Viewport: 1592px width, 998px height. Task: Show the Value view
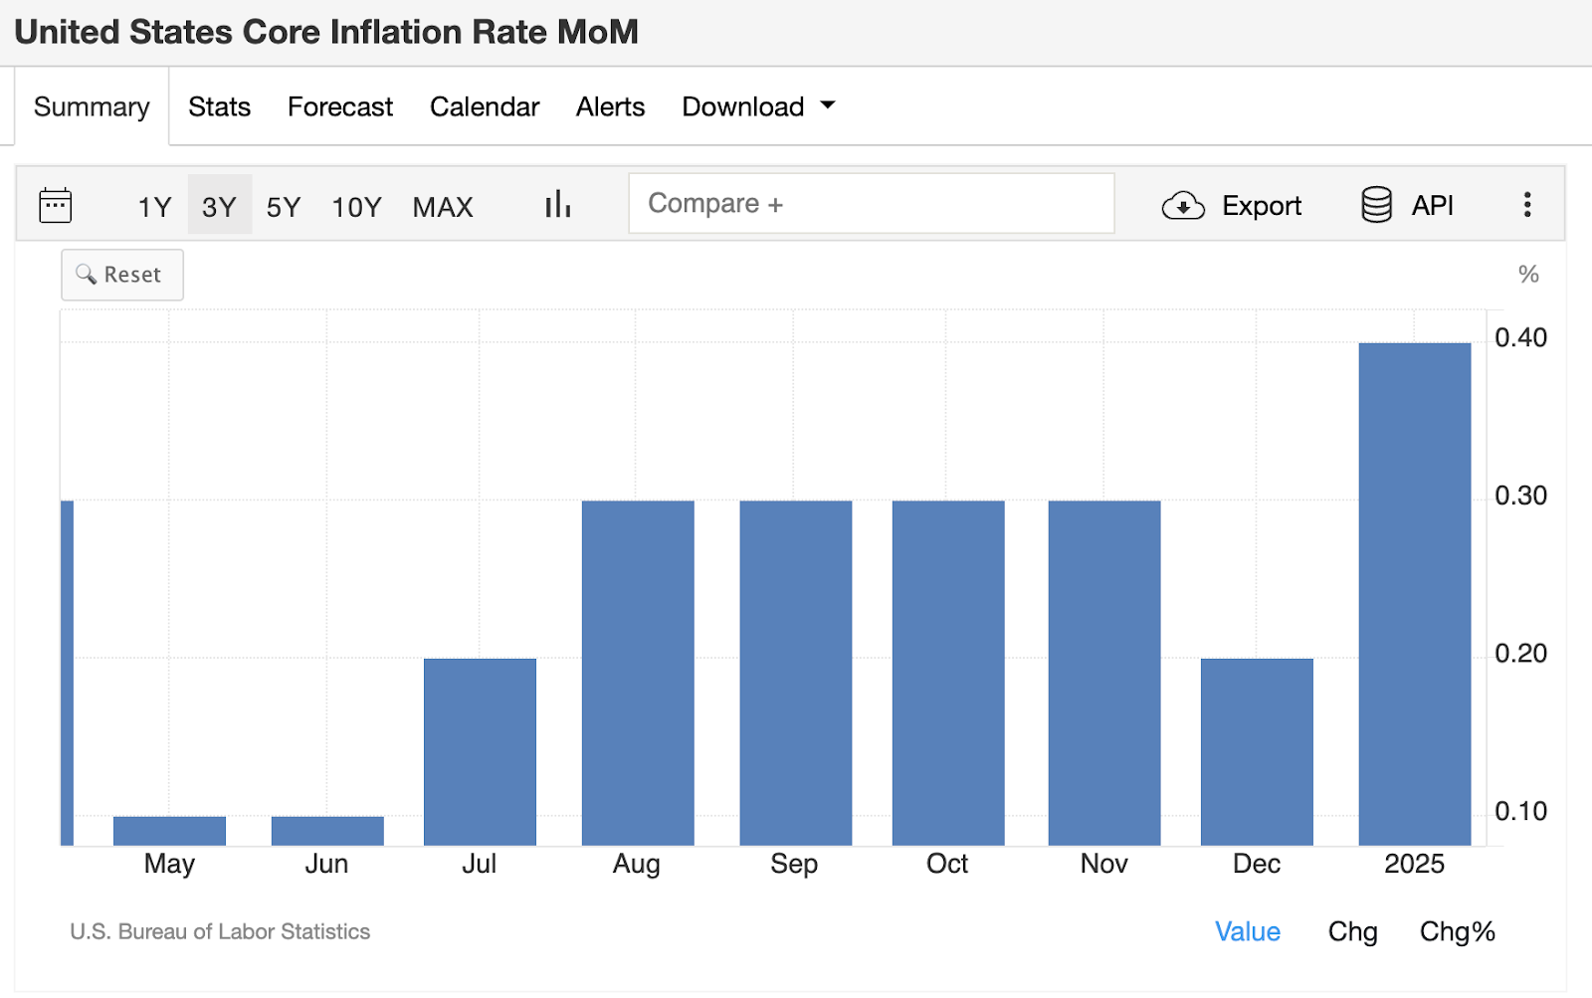pos(1248,931)
